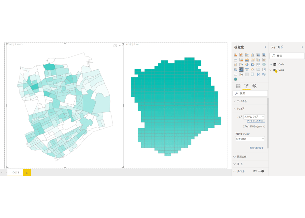Viewport: 305px width, 218px height.
Task: Open the Mercator projection dropdown
Action: 250,139
